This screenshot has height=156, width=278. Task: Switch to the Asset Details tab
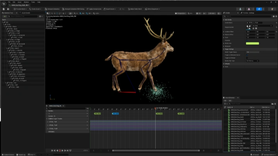click(26, 13)
